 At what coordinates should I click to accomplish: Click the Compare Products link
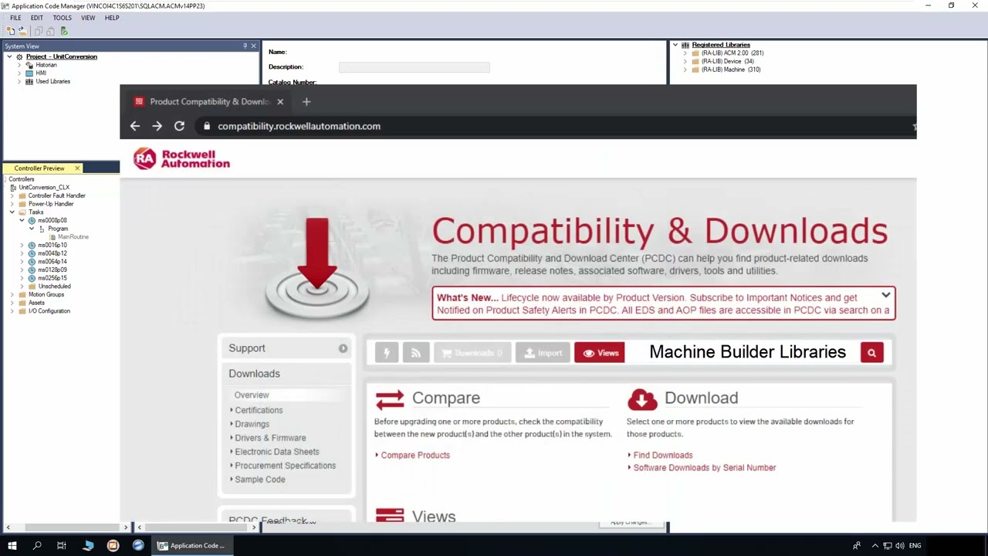415,456
